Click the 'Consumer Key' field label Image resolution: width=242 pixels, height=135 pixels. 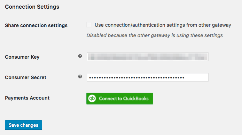click(22, 57)
